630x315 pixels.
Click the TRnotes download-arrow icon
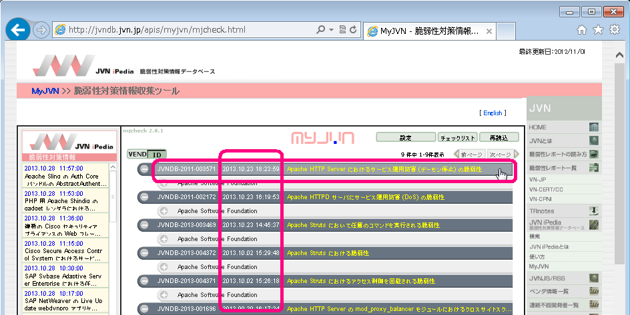click(x=594, y=211)
